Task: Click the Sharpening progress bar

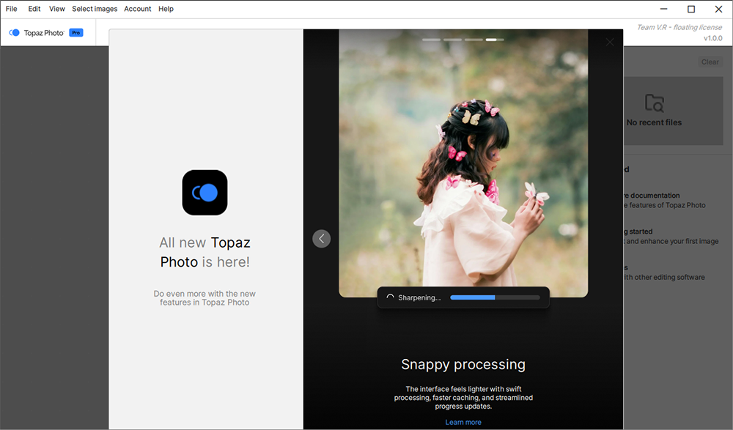Action: pos(495,297)
